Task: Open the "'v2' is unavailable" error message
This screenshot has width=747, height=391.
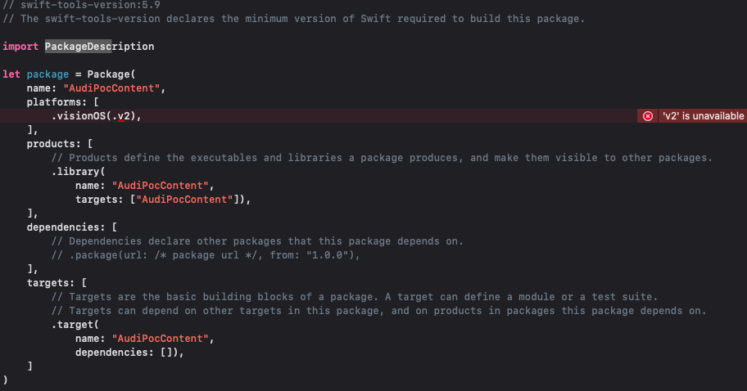Action: (703, 116)
